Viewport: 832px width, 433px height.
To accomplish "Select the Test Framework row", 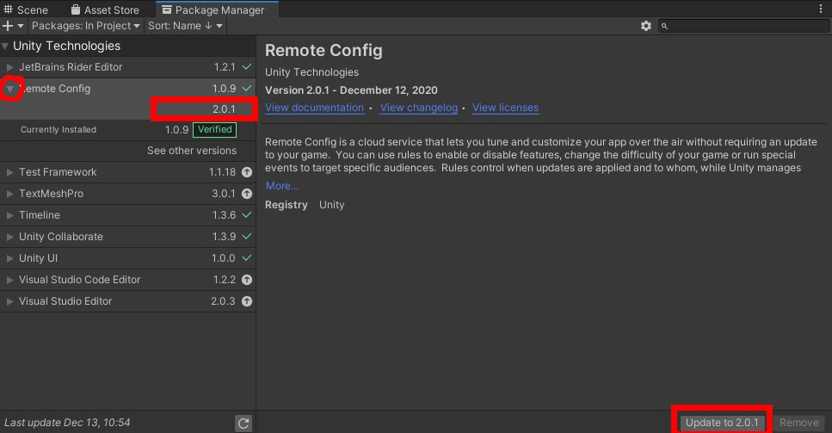I will click(128, 172).
